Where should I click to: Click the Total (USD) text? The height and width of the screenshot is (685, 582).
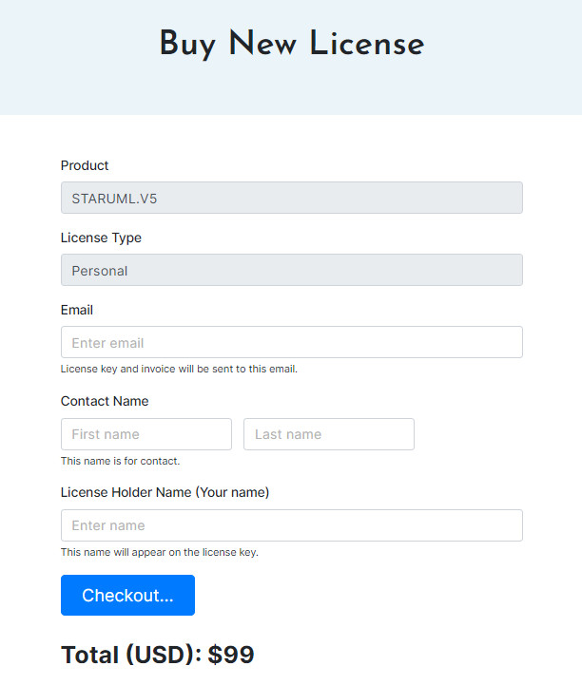pyautogui.click(x=131, y=655)
